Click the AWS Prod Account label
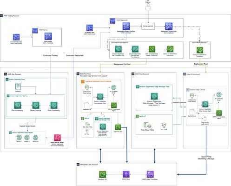 [x=142, y=74]
